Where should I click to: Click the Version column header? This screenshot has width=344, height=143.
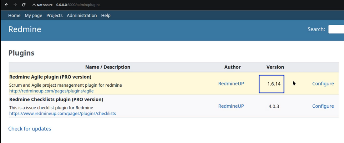point(275,67)
